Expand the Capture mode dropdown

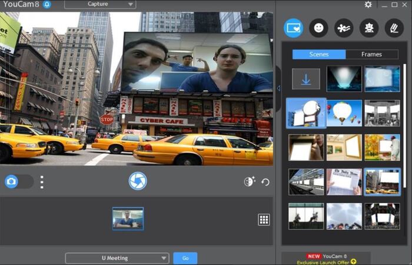pyautogui.click(x=100, y=5)
